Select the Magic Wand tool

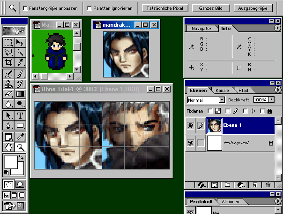click(20, 53)
